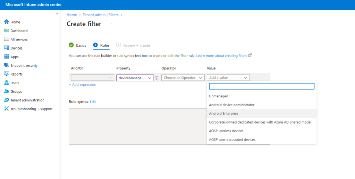This screenshot has height=179, width=355.
Task: Select the Devices icon in navigation
Action: coord(6,48)
